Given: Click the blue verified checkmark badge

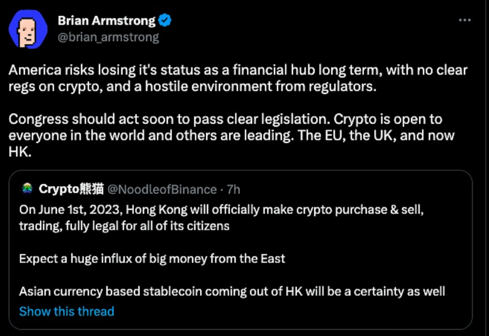Looking at the screenshot, I should pos(166,21).
